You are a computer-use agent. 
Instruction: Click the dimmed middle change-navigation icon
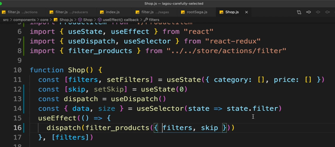tap(318, 12)
